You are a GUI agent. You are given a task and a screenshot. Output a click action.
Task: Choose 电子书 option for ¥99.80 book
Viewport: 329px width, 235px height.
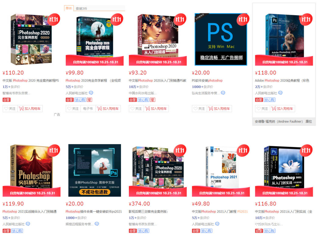coord(88,109)
